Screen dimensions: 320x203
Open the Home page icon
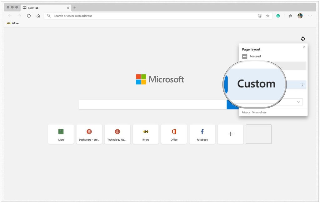point(38,16)
